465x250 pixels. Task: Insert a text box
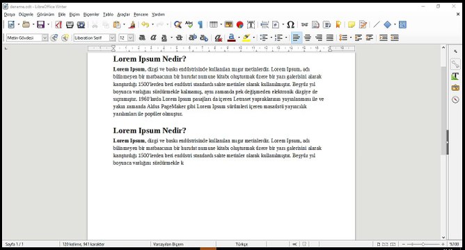(x=251, y=24)
